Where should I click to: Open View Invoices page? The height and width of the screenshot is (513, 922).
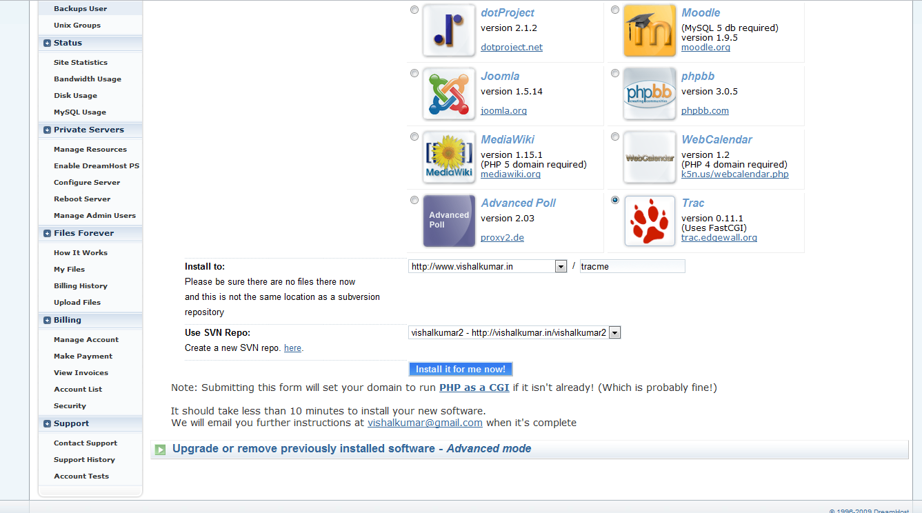click(81, 373)
